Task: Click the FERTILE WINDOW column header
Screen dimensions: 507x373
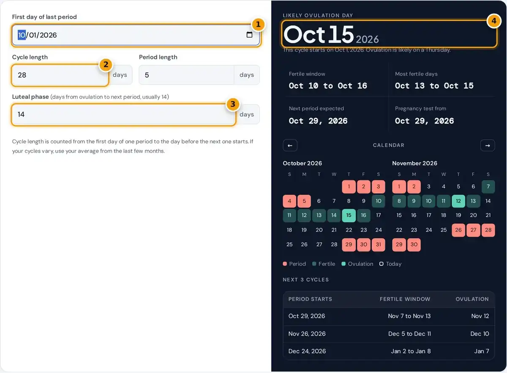Action: coord(405,299)
